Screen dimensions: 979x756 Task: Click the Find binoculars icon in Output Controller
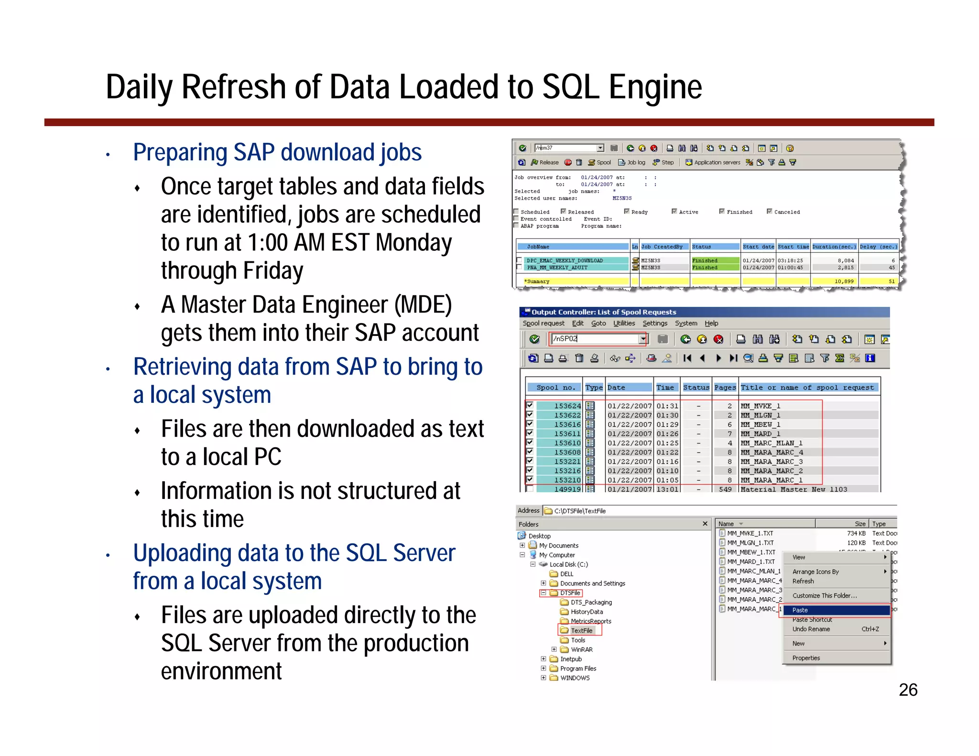[758, 339]
